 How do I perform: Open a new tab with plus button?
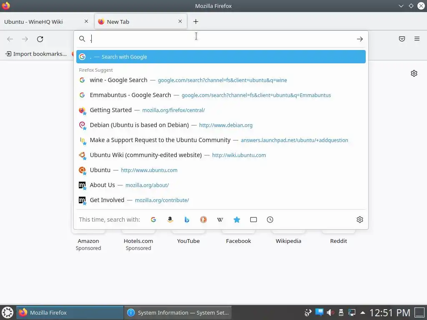point(196,22)
